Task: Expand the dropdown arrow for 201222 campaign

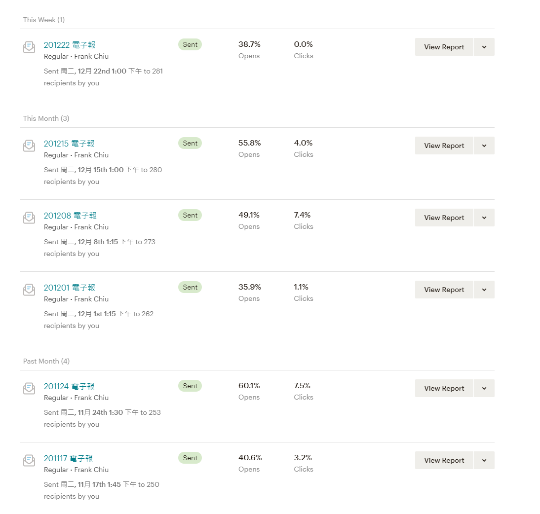Action: pyautogui.click(x=484, y=47)
